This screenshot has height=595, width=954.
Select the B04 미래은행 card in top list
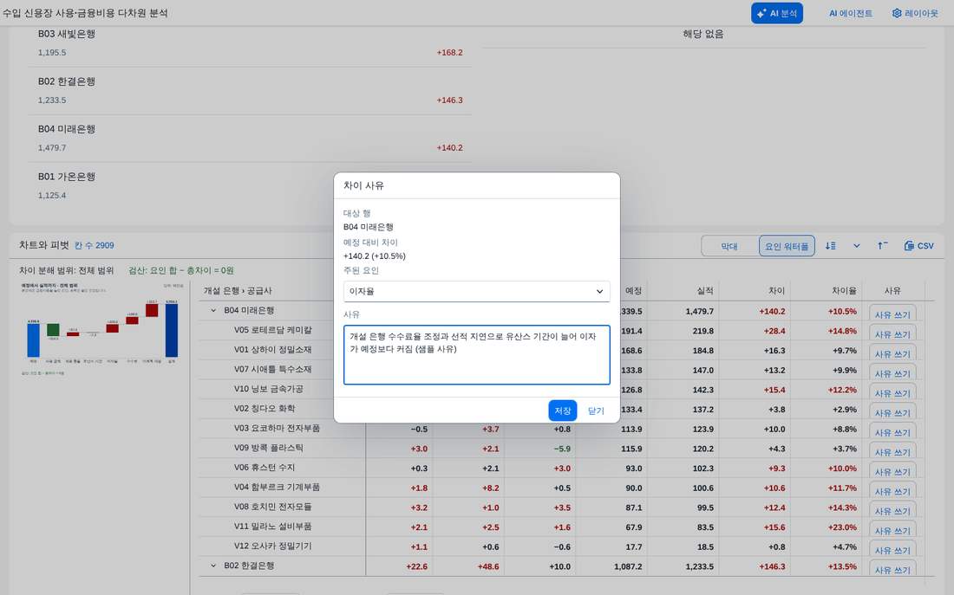click(x=250, y=138)
